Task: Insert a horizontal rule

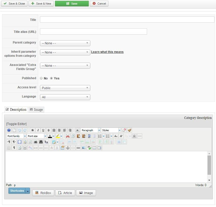Action: [139, 136]
